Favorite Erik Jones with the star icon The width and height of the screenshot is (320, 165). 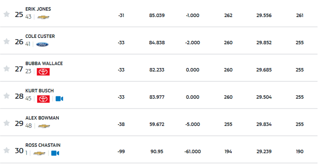(x=7, y=14)
